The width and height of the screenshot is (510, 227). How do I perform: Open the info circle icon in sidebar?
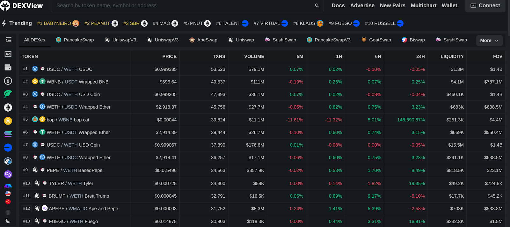click(x=8, y=81)
